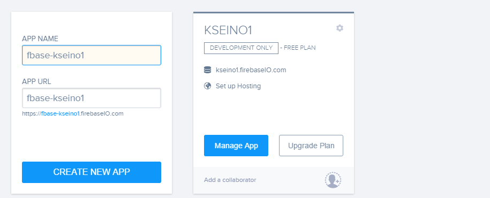This screenshot has height=198, width=490.
Task: Click the blue fbase-kseino1 URL preview text
Action: point(61,113)
